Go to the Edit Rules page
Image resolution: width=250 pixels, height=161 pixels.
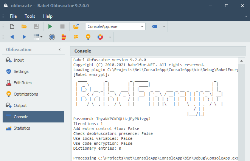click(34, 83)
